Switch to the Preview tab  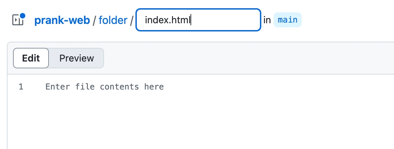coord(77,58)
